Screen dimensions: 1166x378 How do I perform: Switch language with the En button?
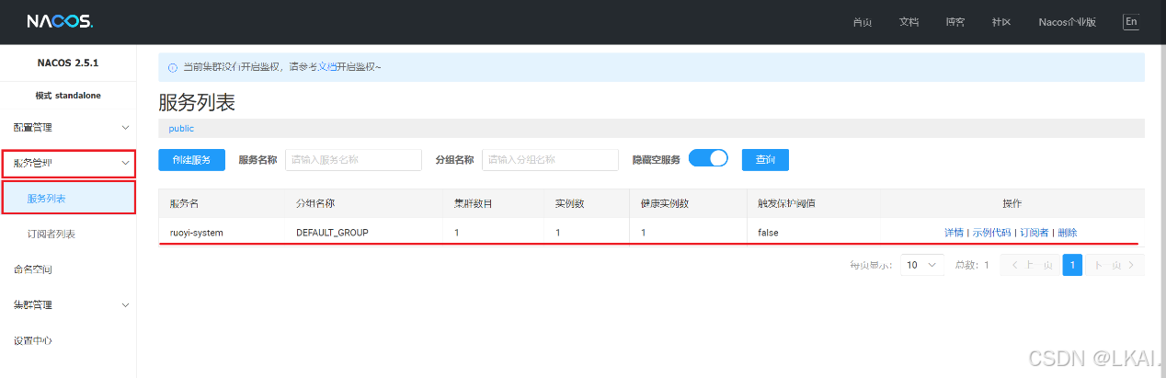coord(1131,21)
